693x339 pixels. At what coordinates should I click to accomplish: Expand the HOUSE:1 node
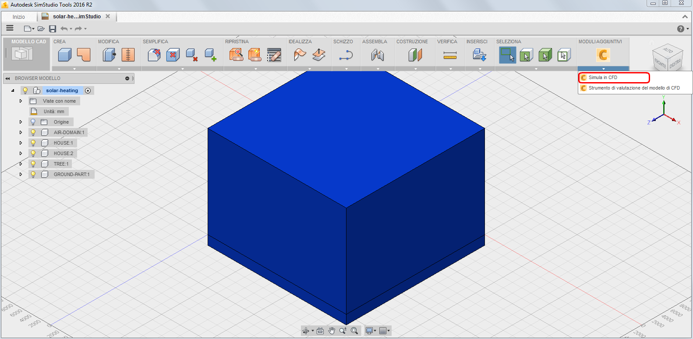(21, 143)
